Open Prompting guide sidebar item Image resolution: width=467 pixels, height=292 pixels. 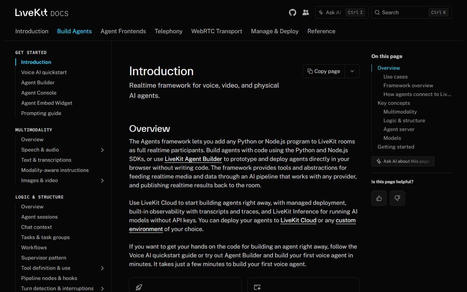click(x=41, y=113)
